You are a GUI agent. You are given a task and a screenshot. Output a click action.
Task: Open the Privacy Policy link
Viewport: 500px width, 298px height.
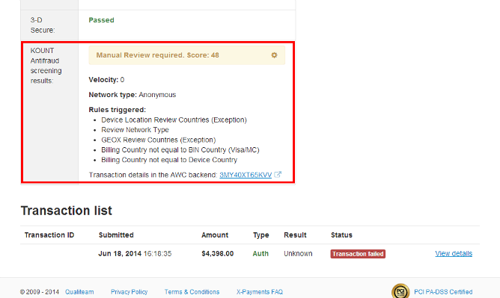click(129, 291)
